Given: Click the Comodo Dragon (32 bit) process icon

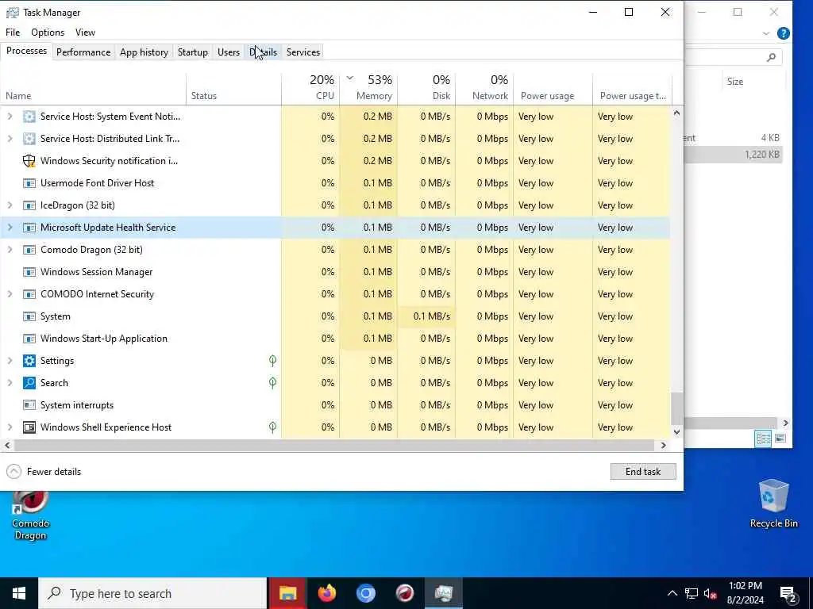Looking at the screenshot, I should point(29,250).
